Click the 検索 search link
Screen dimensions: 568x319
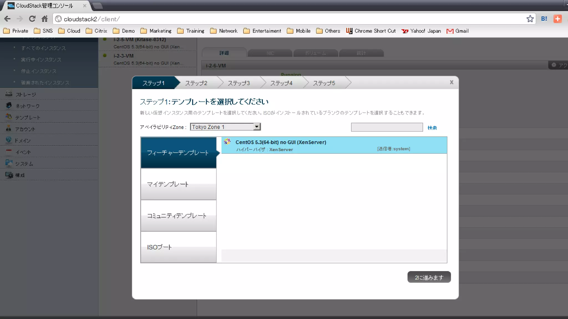click(432, 128)
